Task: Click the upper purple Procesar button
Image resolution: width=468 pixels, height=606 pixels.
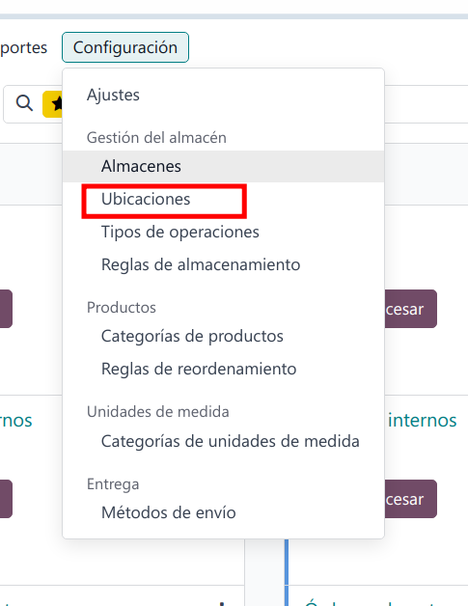Action: (x=410, y=309)
